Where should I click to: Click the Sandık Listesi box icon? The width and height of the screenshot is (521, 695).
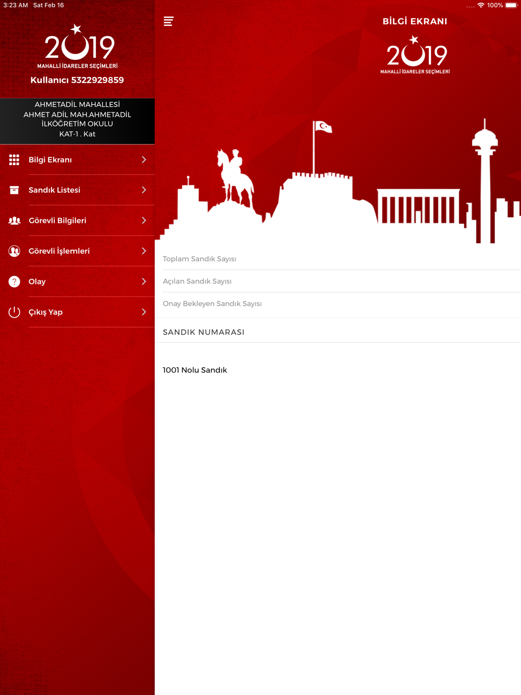[x=14, y=190]
